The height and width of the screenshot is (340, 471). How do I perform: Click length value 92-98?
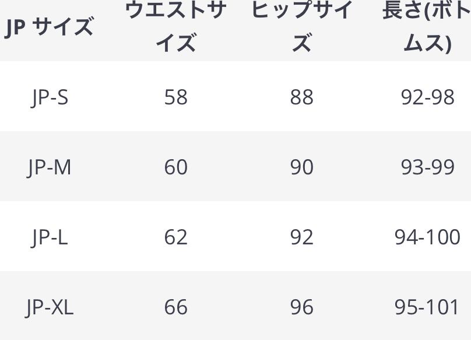tap(427, 97)
